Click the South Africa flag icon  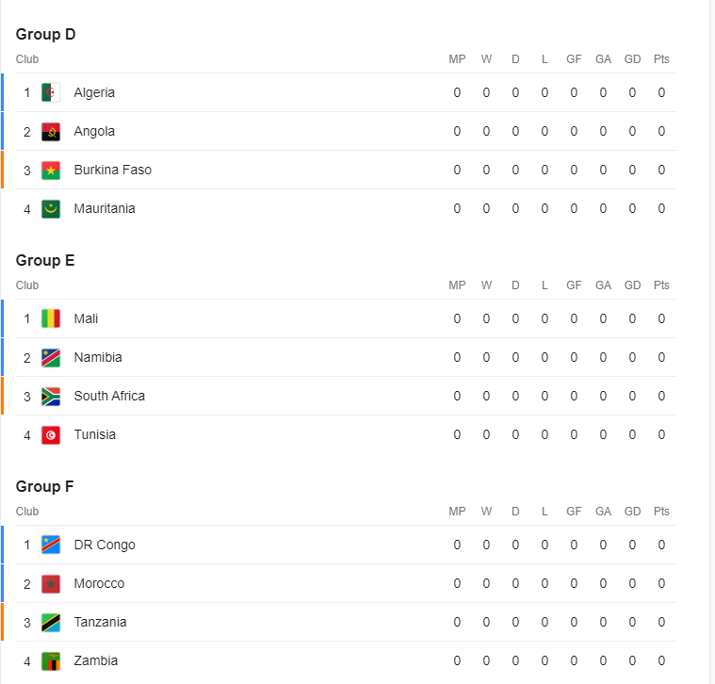click(51, 397)
